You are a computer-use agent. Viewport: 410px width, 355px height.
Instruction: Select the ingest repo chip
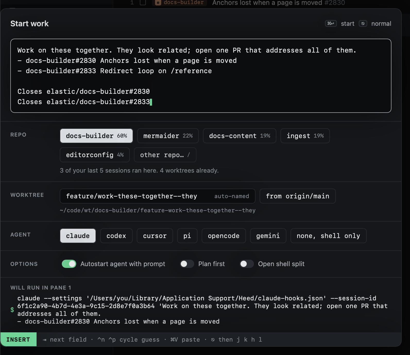click(305, 136)
